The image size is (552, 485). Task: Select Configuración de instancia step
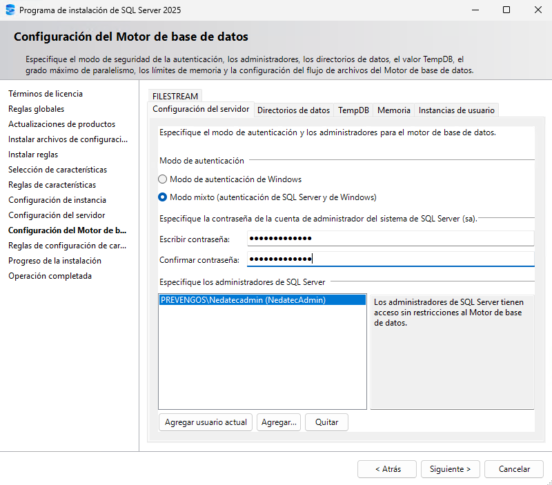click(x=57, y=199)
